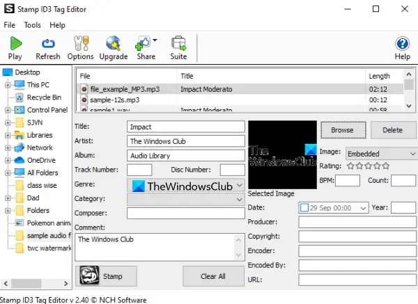Select the SJVN folder
Image resolution: width=418 pixels, height=304 pixels.
click(x=35, y=122)
